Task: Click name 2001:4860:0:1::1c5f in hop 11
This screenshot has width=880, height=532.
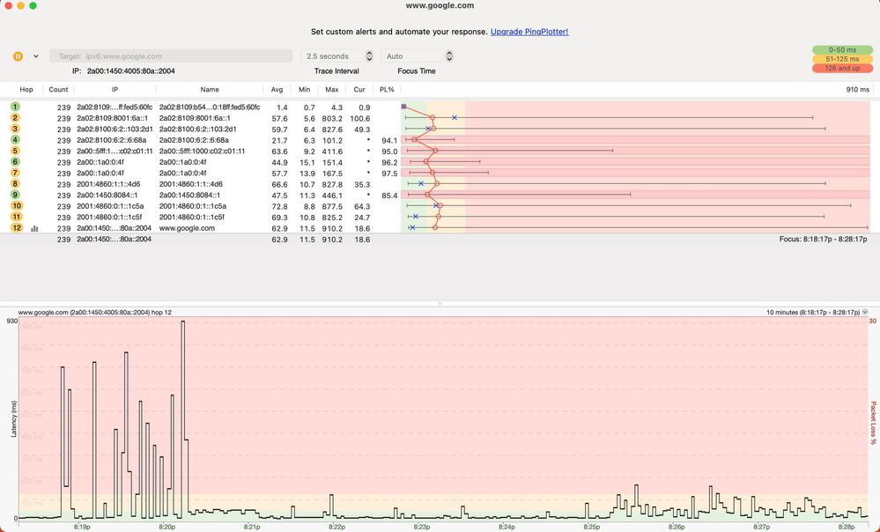Action: (192, 218)
